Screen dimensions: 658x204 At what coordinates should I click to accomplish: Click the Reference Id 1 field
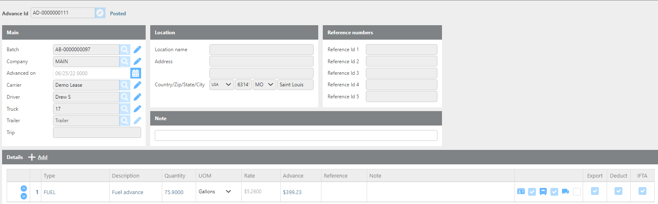(x=401, y=50)
